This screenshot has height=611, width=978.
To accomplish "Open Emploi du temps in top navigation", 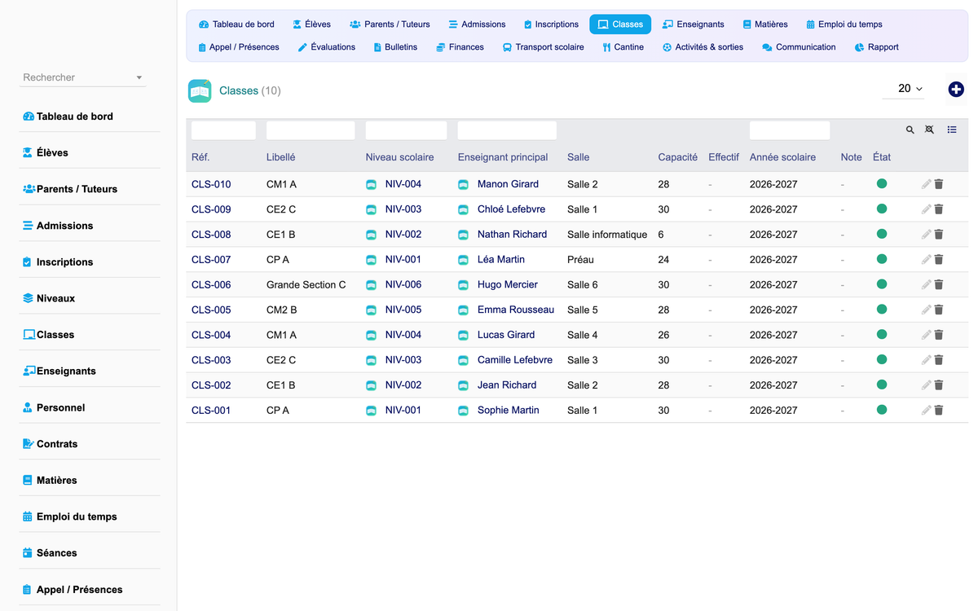I will (844, 24).
